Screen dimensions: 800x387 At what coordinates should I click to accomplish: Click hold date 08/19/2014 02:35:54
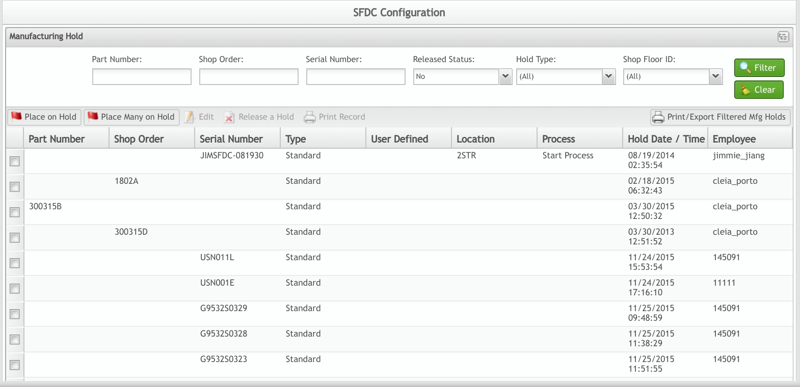pyautogui.click(x=651, y=160)
